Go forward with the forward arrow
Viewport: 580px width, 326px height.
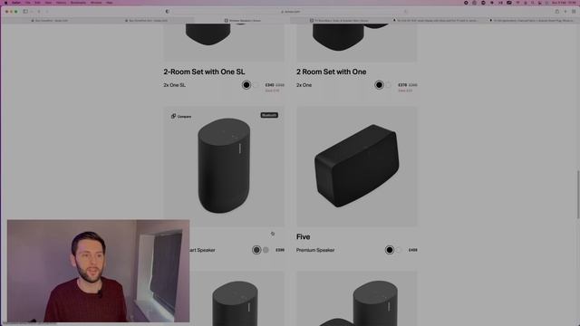(47, 12)
